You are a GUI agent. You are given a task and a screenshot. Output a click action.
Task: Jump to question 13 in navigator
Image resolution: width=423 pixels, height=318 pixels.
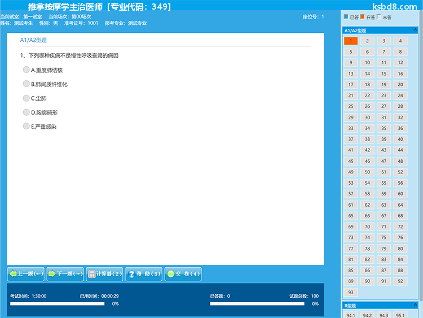pos(351,73)
